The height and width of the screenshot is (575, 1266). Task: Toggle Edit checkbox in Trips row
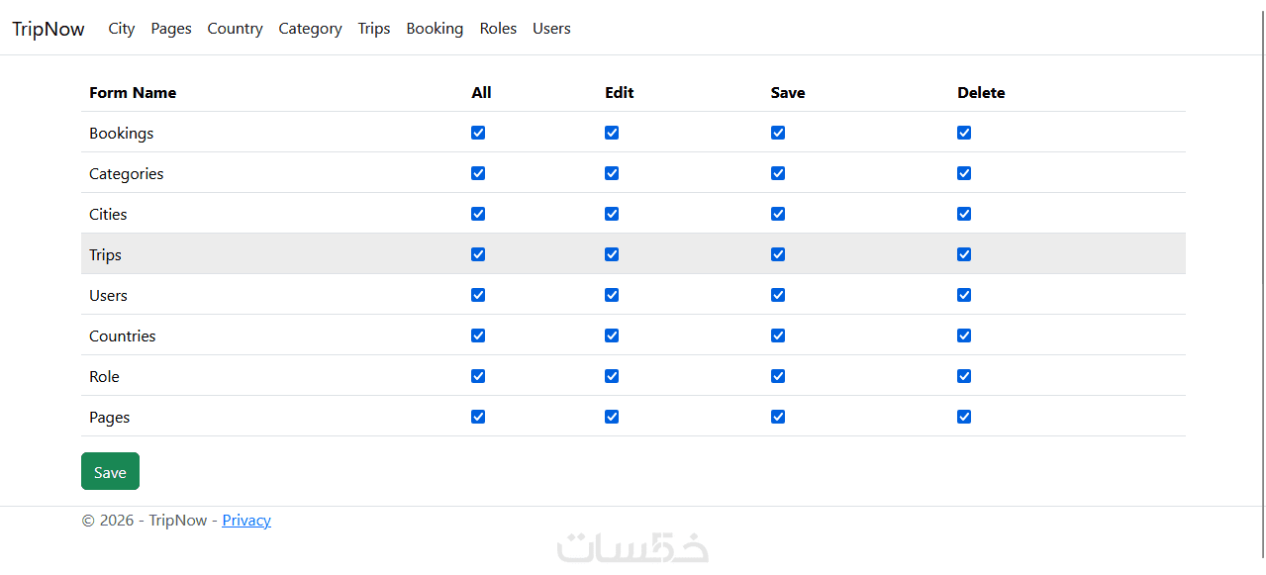tap(612, 254)
